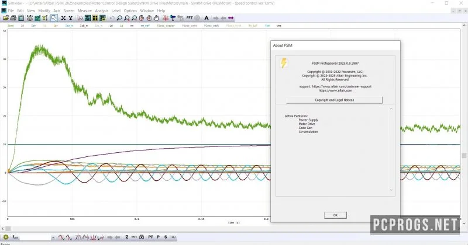
Task: Open the Help menu
Action: [x=161, y=10]
